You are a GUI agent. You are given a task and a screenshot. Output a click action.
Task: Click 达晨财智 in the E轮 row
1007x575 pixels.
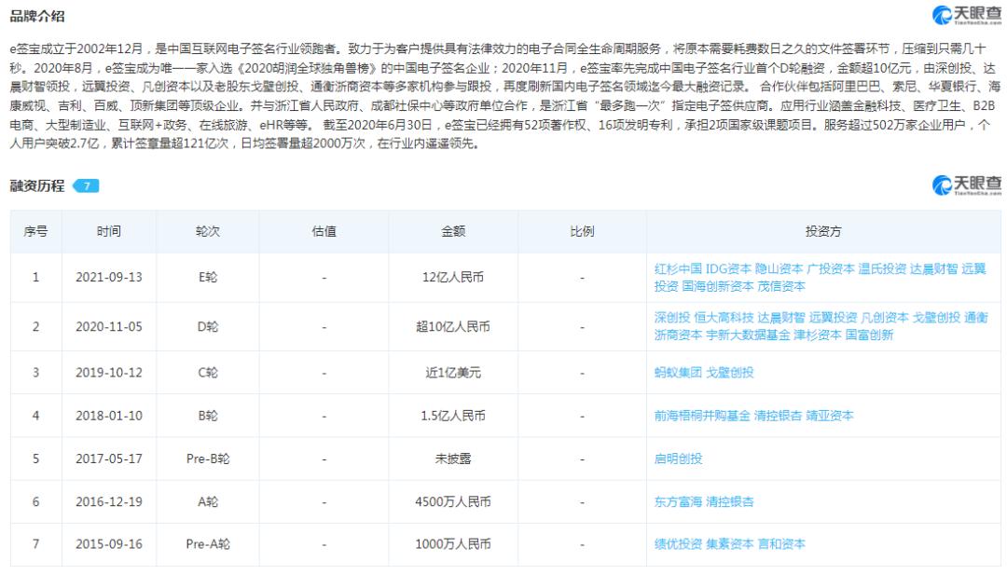pos(933,269)
